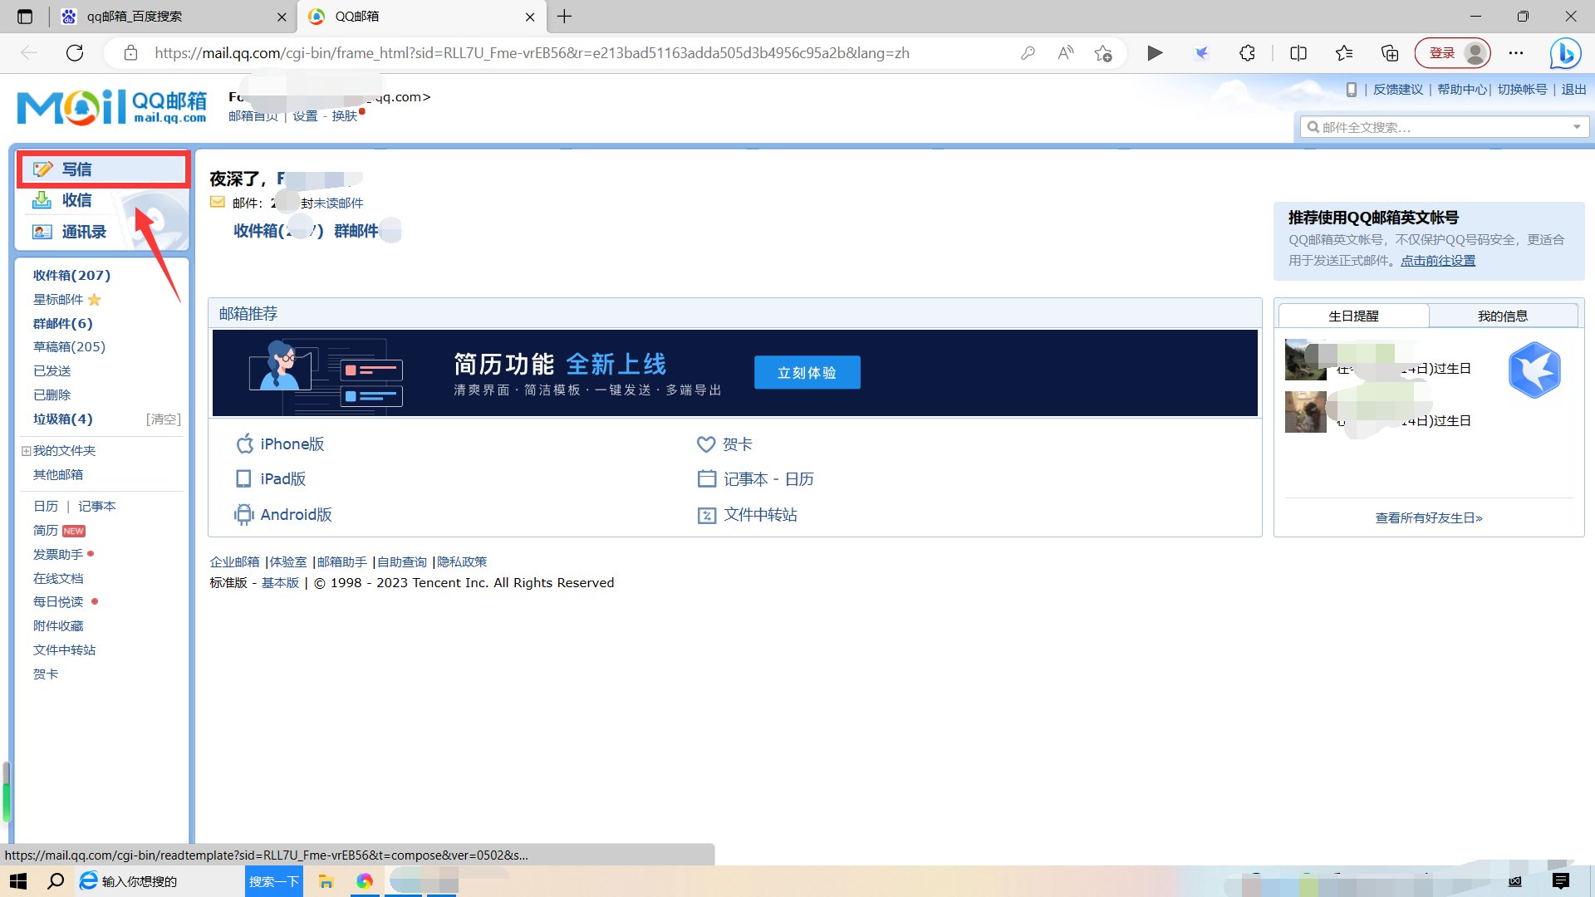
Task: Click the 贺卡 heart icon
Action: [x=706, y=444]
